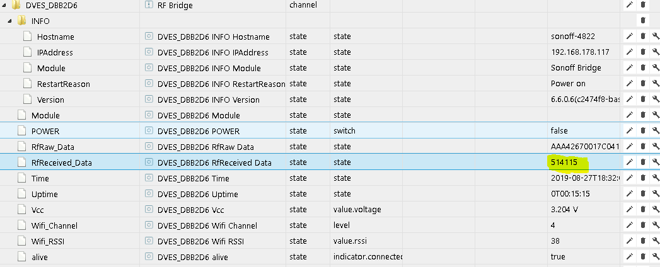Select the RestartReason tree item
The image size is (660, 267).
63,84
